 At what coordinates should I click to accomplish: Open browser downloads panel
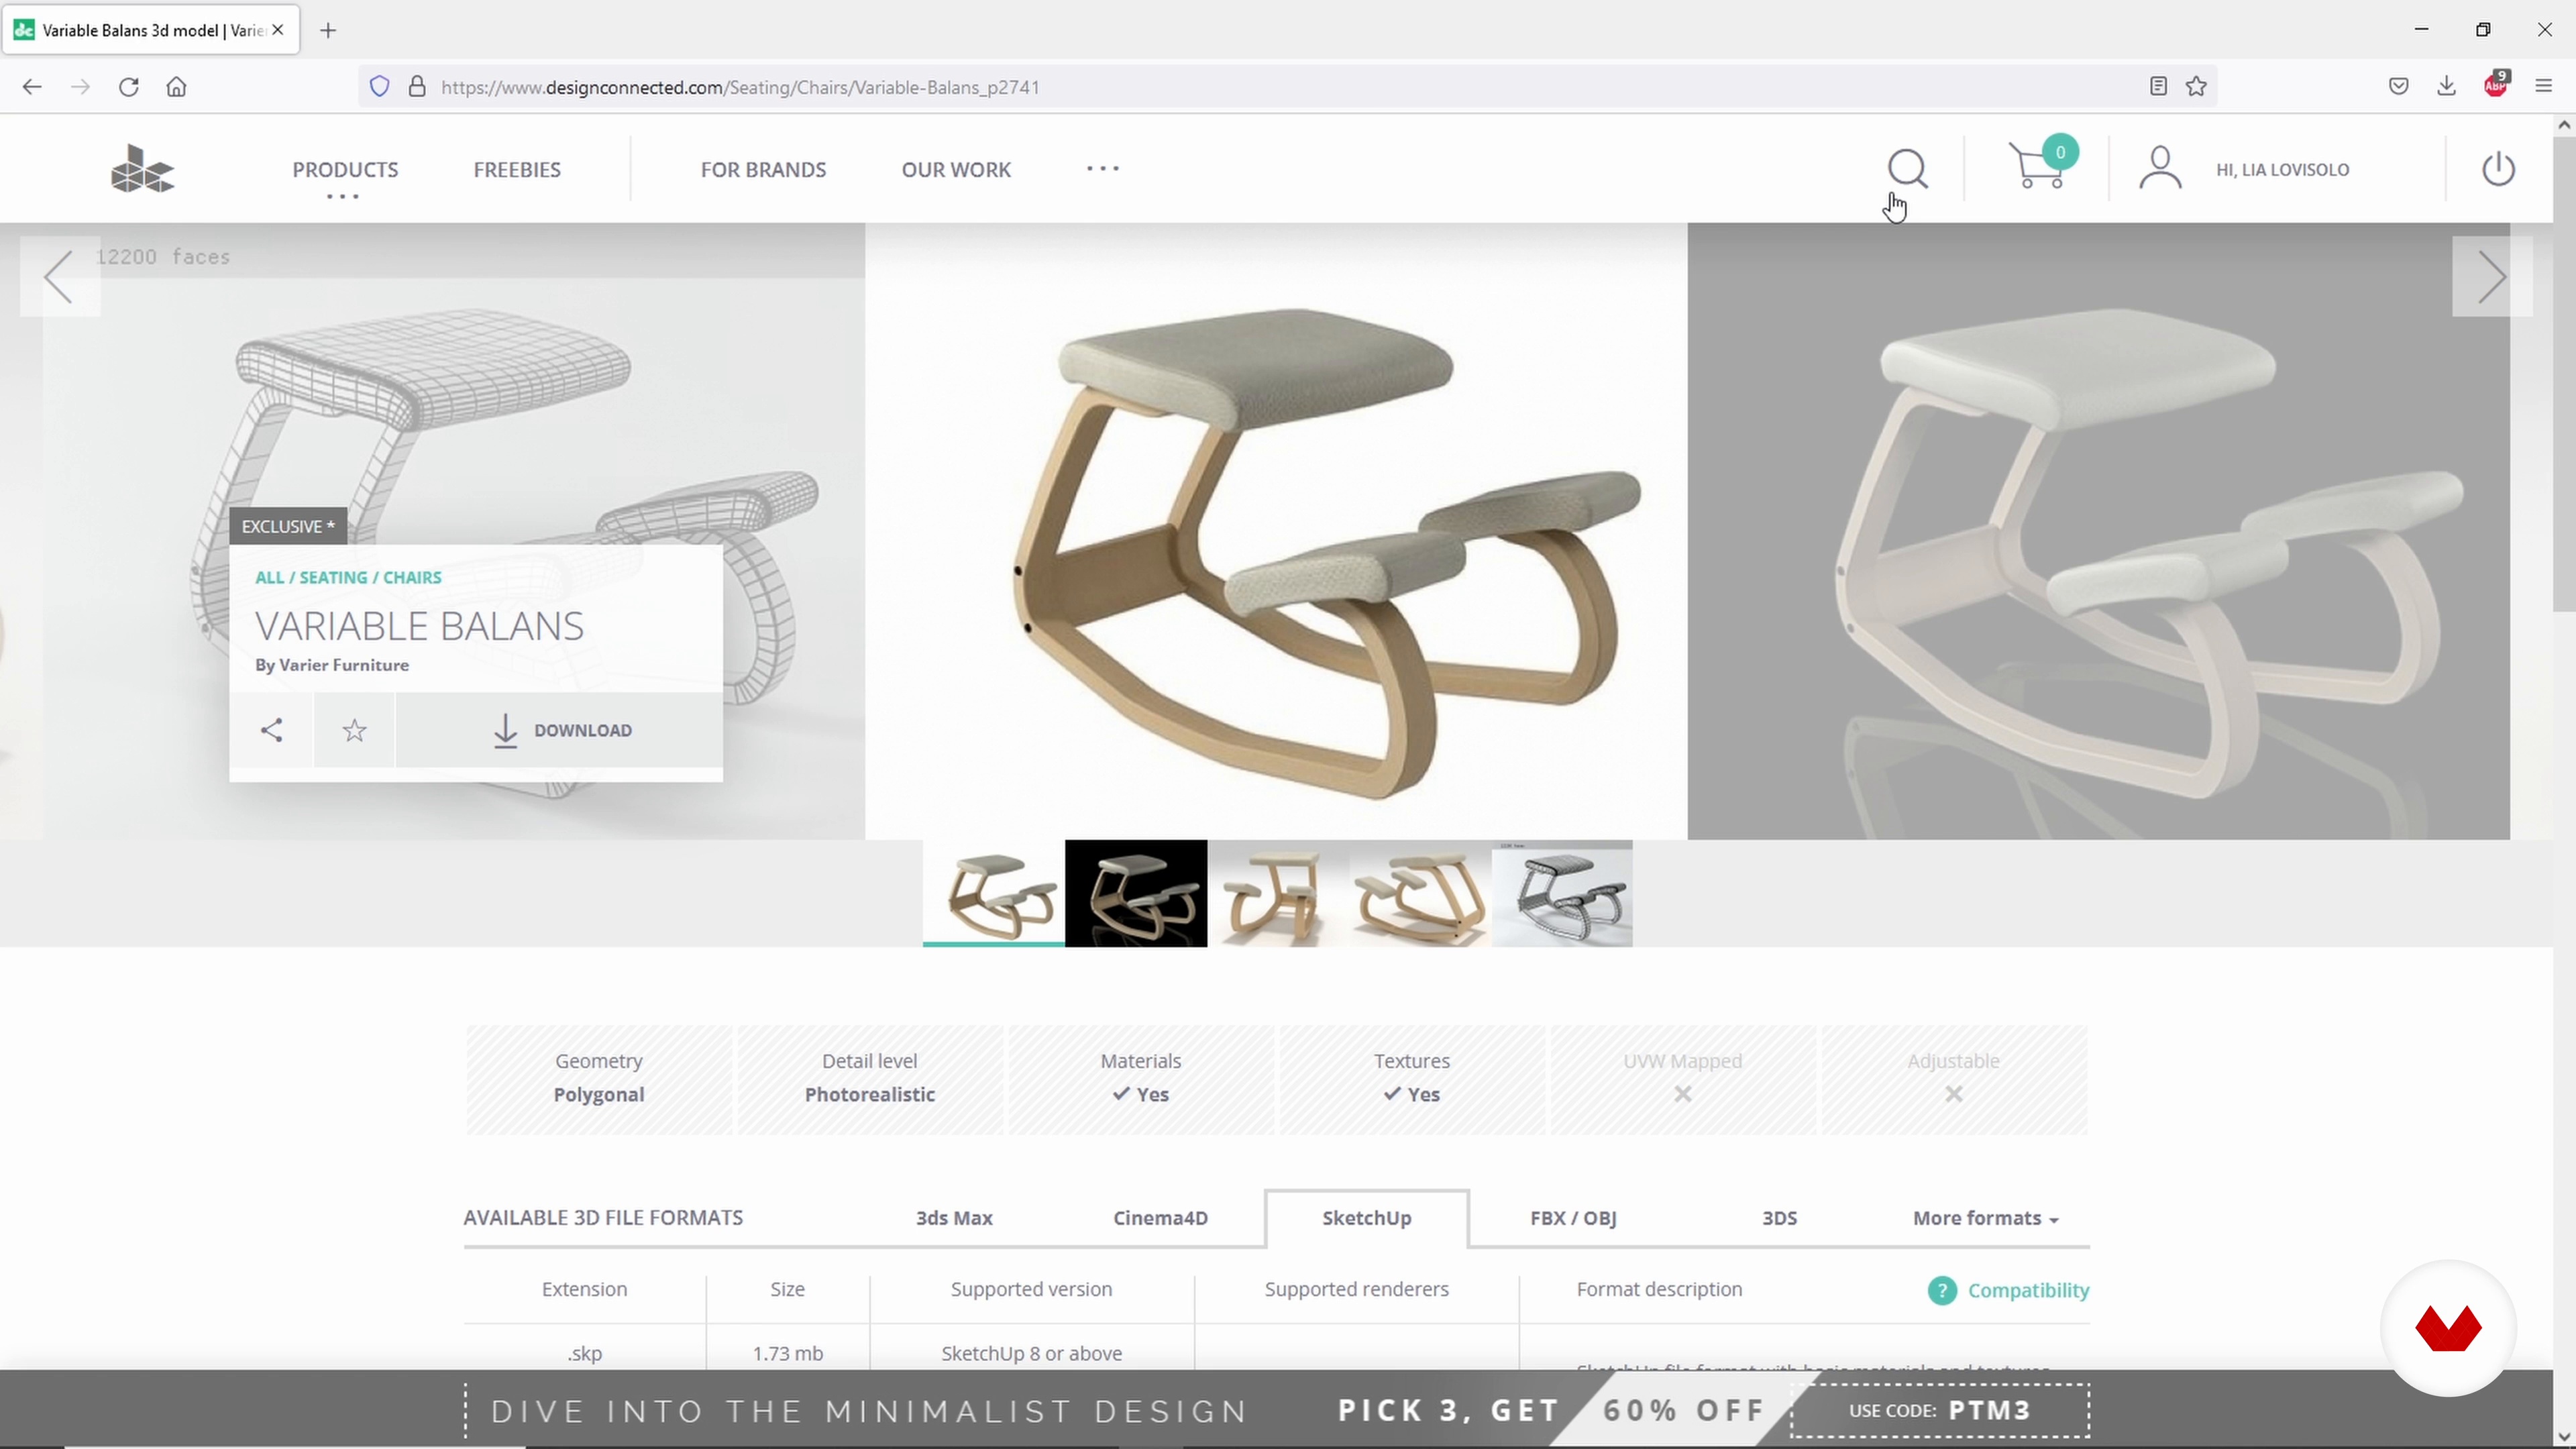click(x=2446, y=87)
